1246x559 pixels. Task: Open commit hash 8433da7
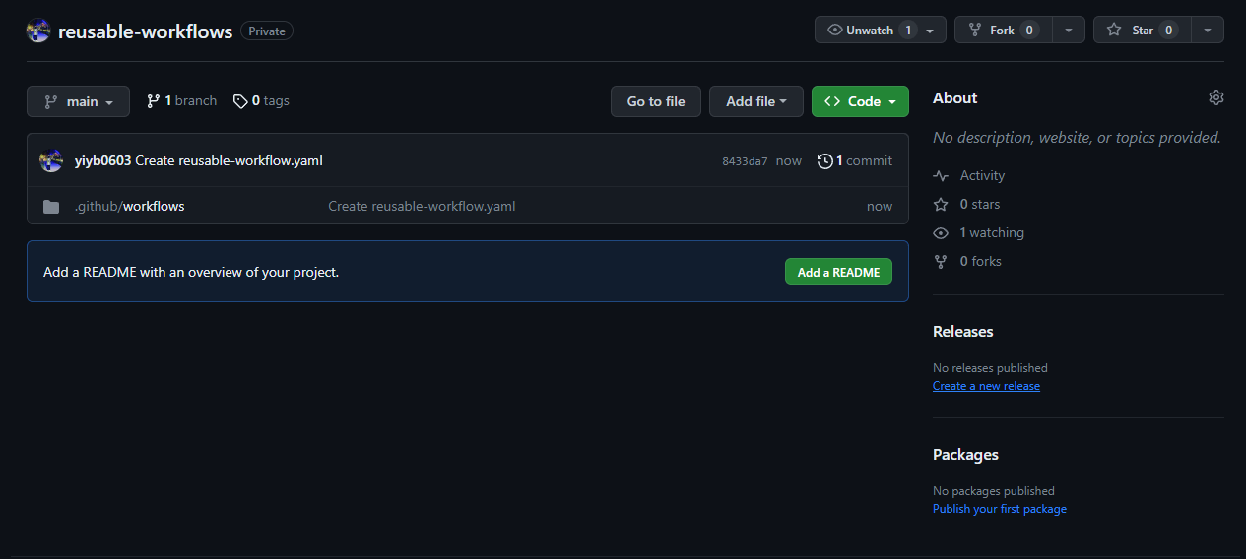(x=745, y=161)
